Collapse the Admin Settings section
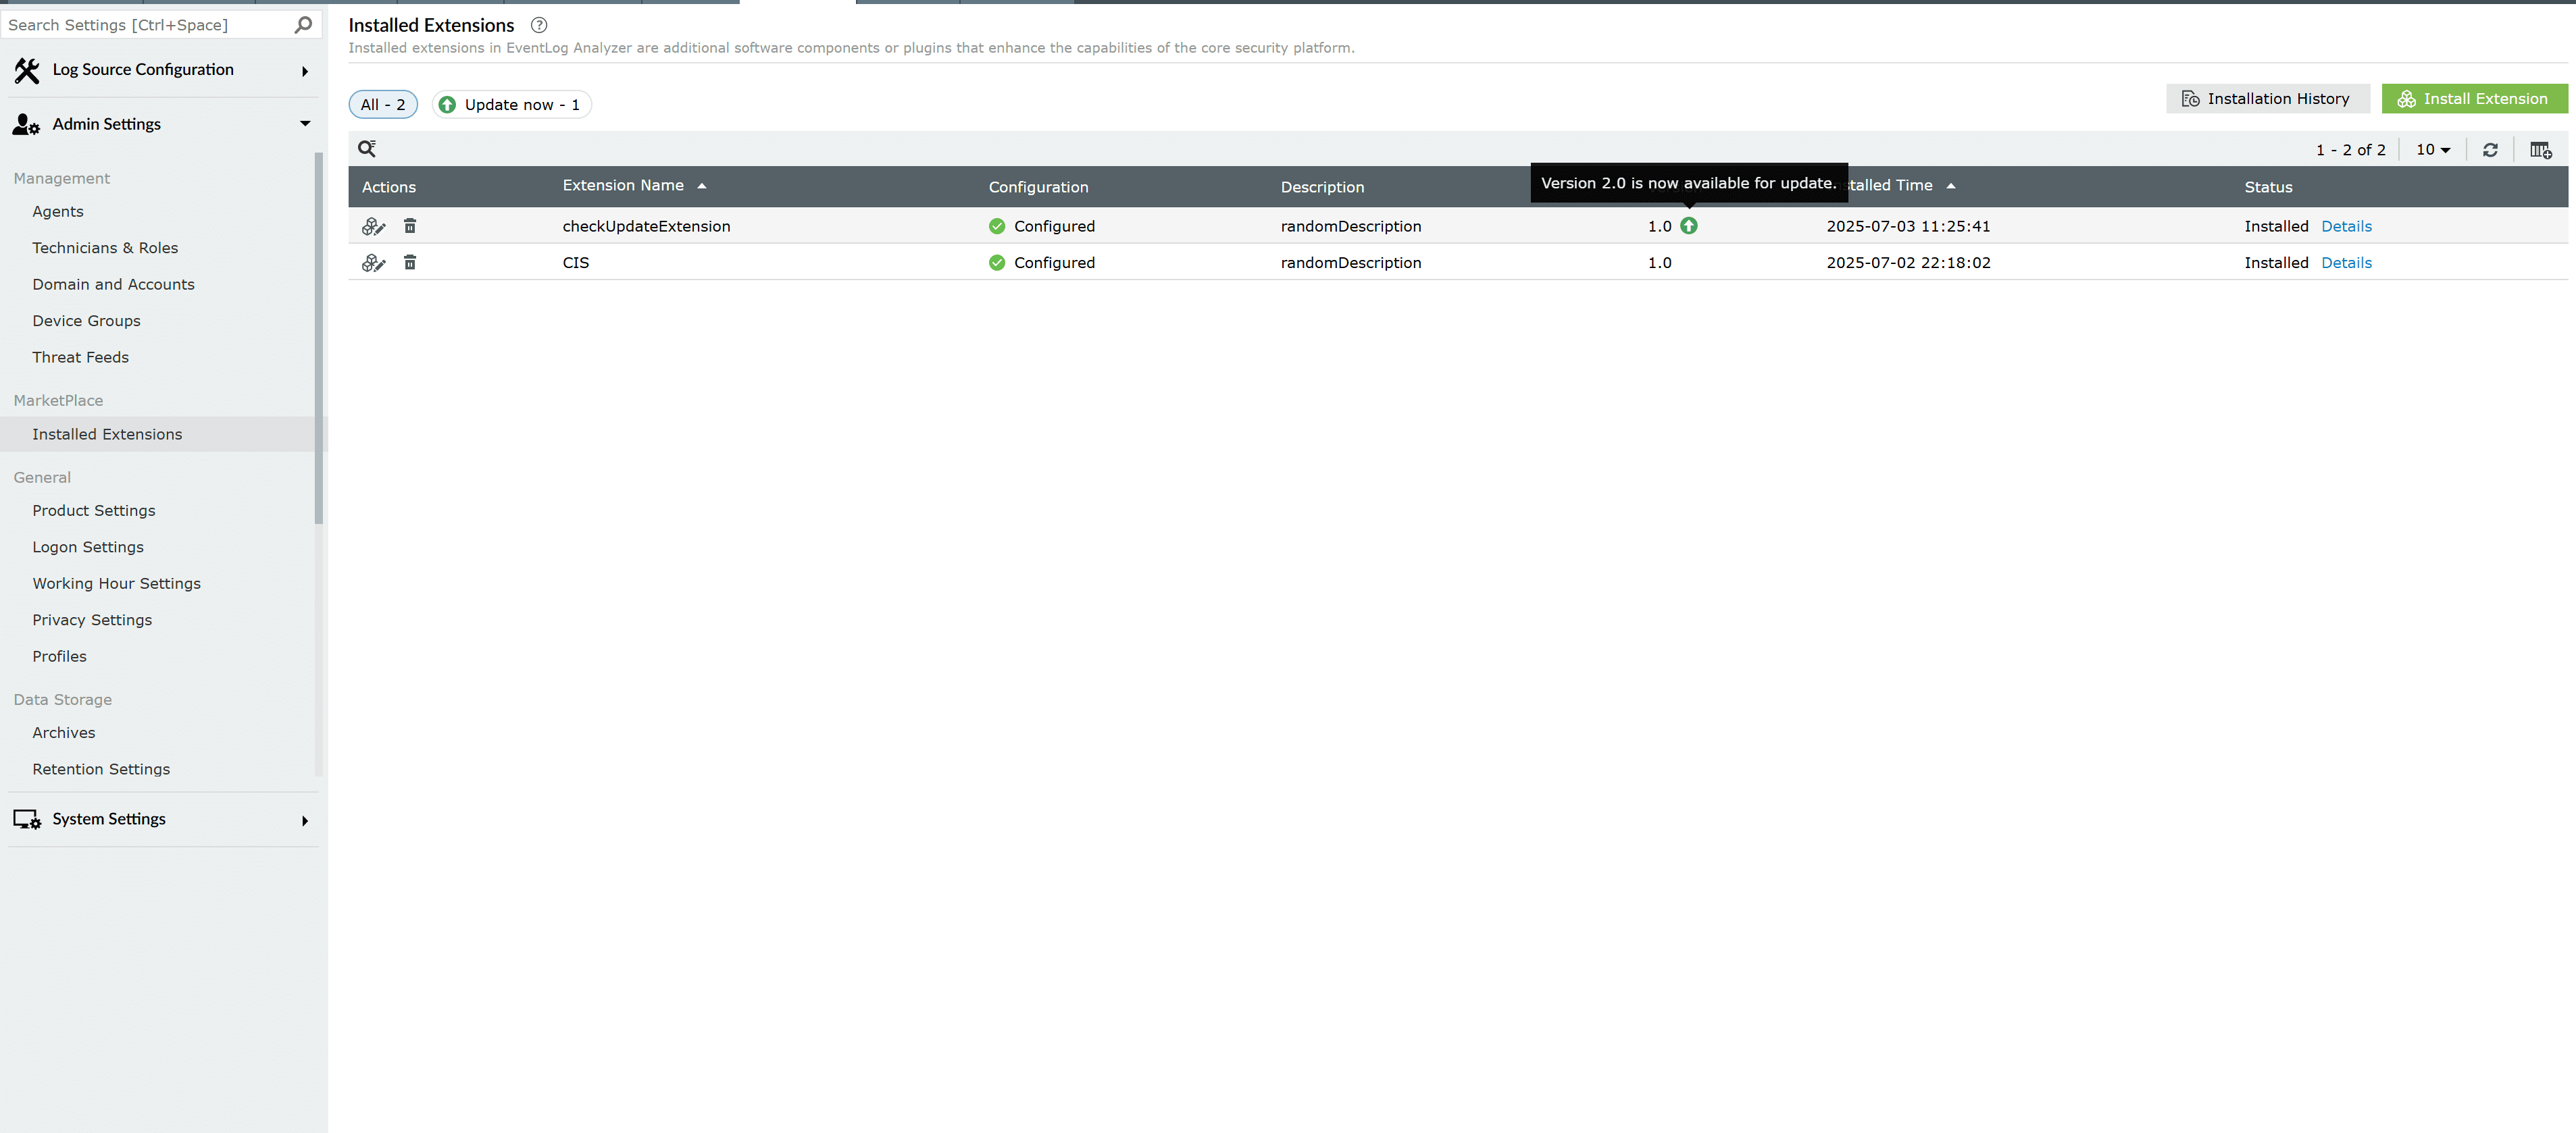2576x1133 pixels. (x=305, y=123)
